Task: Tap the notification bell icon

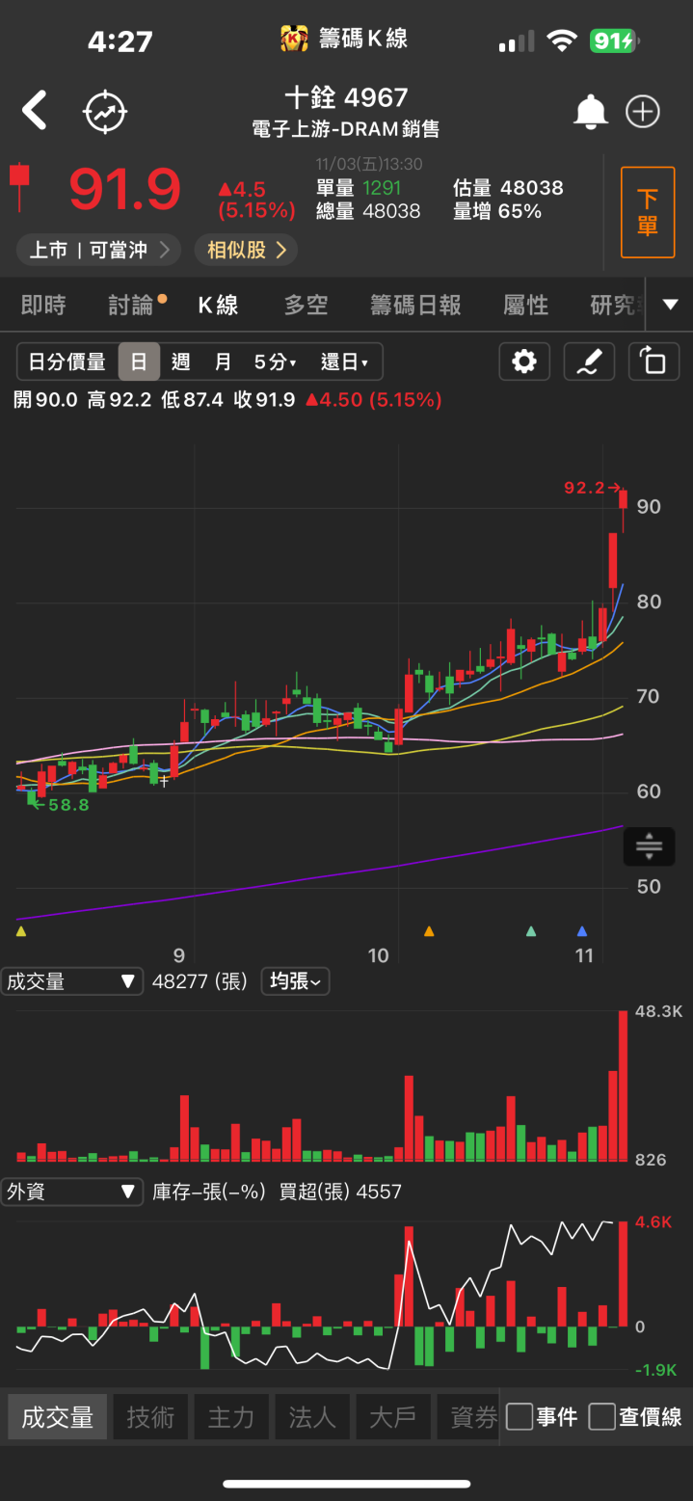Action: pos(590,112)
